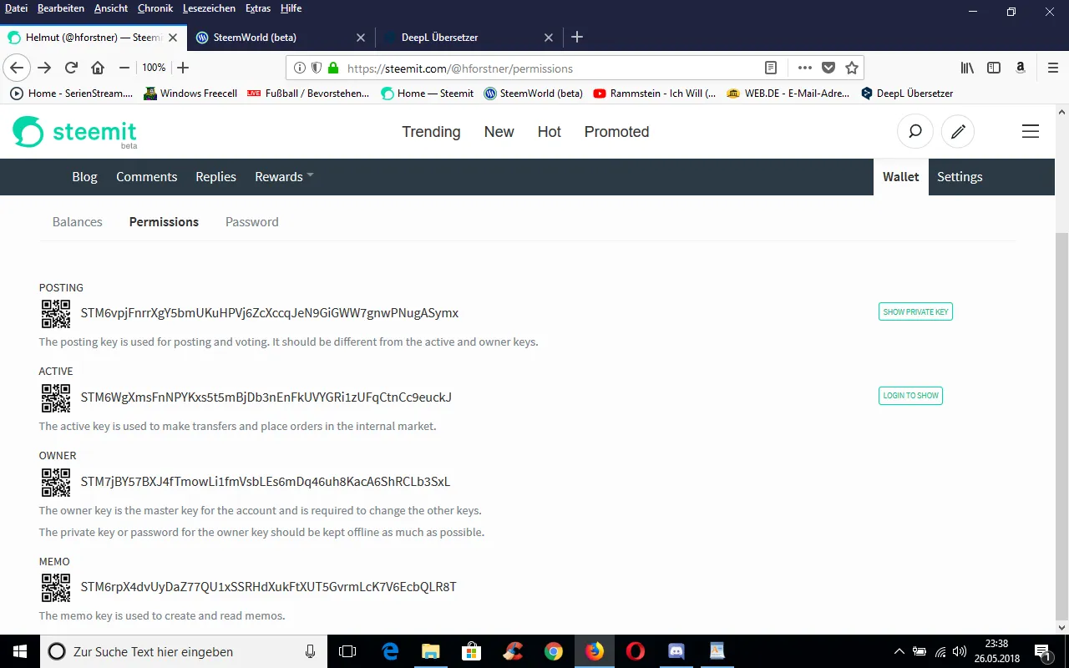This screenshot has width=1069, height=668.
Task: Open the search magnifier icon
Action: [x=914, y=132]
